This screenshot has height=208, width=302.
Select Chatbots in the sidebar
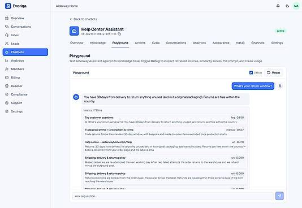[25, 52]
